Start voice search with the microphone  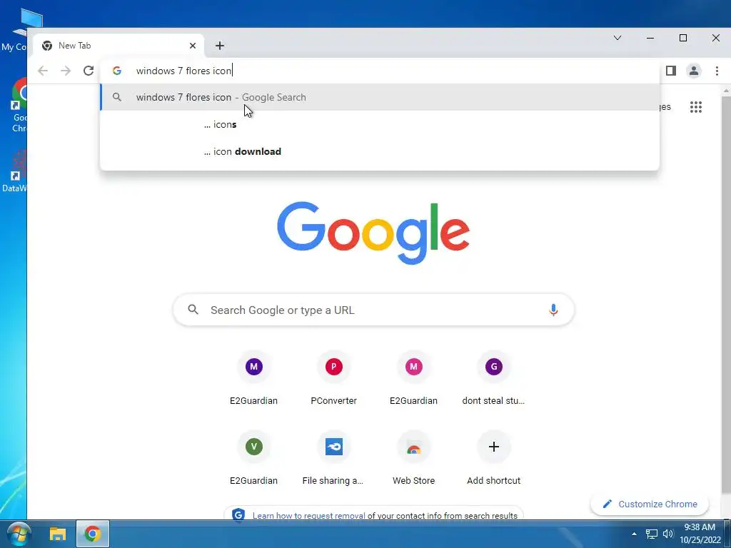pyautogui.click(x=553, y=310)
